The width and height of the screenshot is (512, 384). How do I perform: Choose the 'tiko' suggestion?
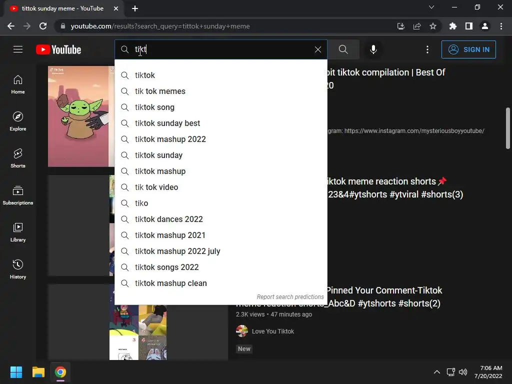220,203
